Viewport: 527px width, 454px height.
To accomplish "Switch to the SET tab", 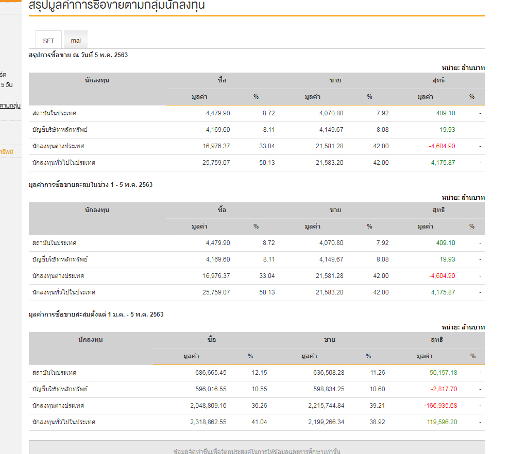I will (x=48, y=41).
